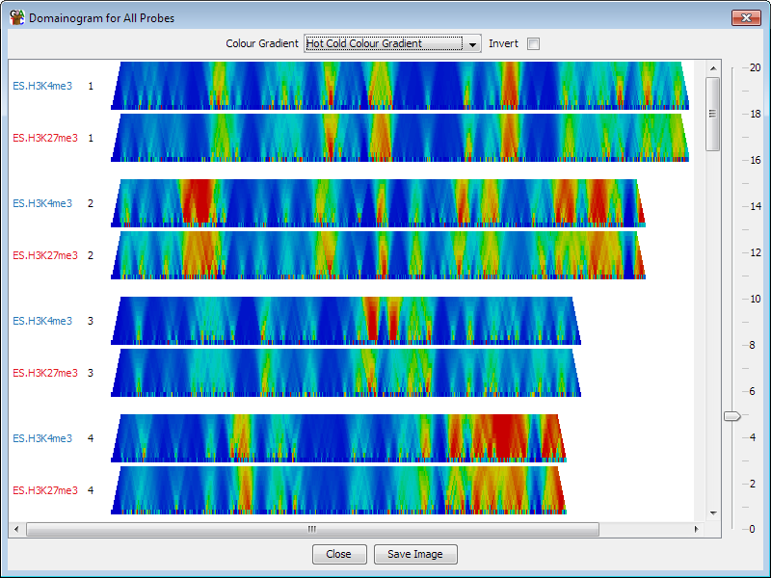Viewport: 771px width, 578px height.
Task: Click the Colour Gradient label text
Action: point(262,43)
